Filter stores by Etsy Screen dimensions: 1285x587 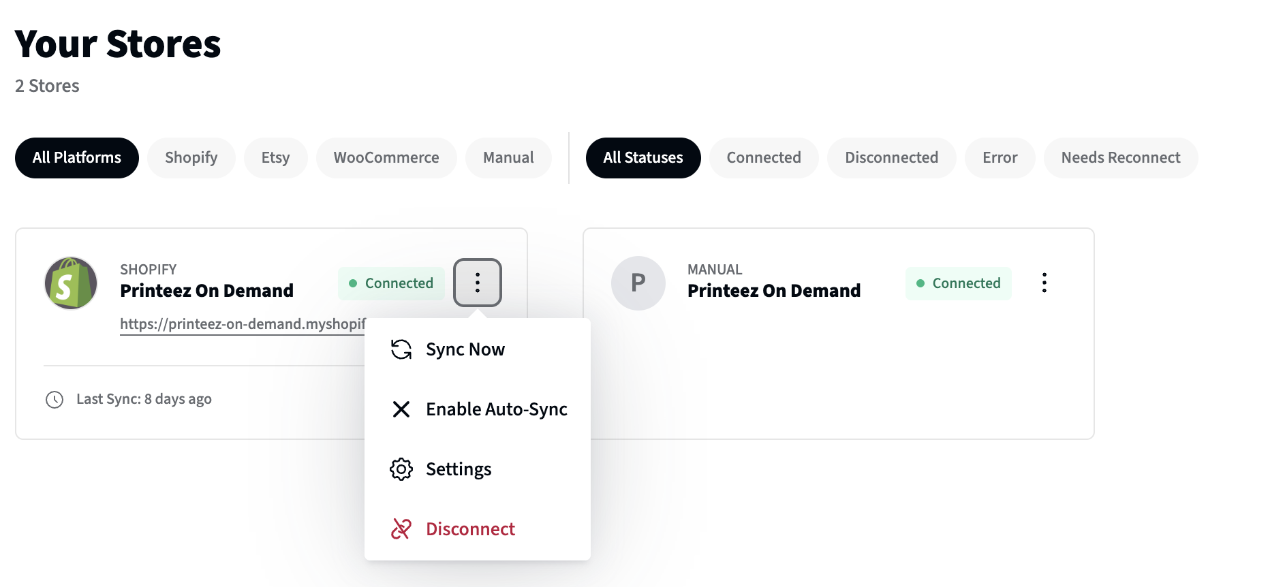[276, 158]
